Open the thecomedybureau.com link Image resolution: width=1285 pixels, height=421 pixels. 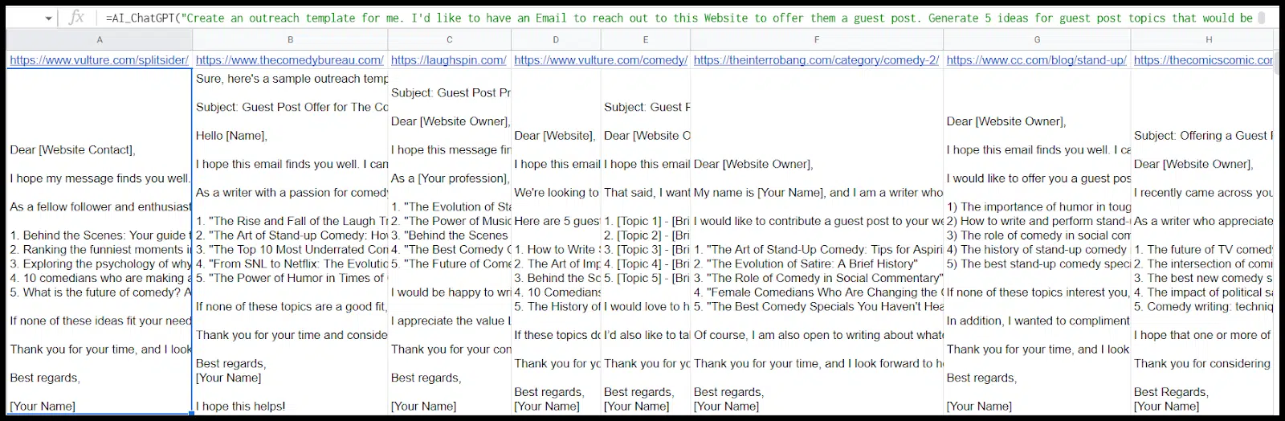pos(290,60)
